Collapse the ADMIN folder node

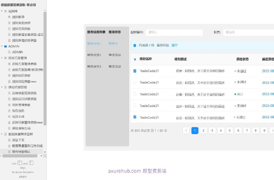[x=2, y=46]
